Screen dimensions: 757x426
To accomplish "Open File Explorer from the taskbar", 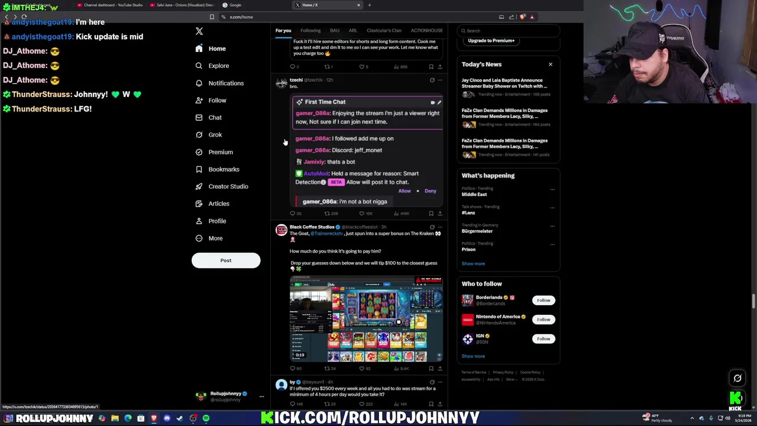I will click(115, 418).
